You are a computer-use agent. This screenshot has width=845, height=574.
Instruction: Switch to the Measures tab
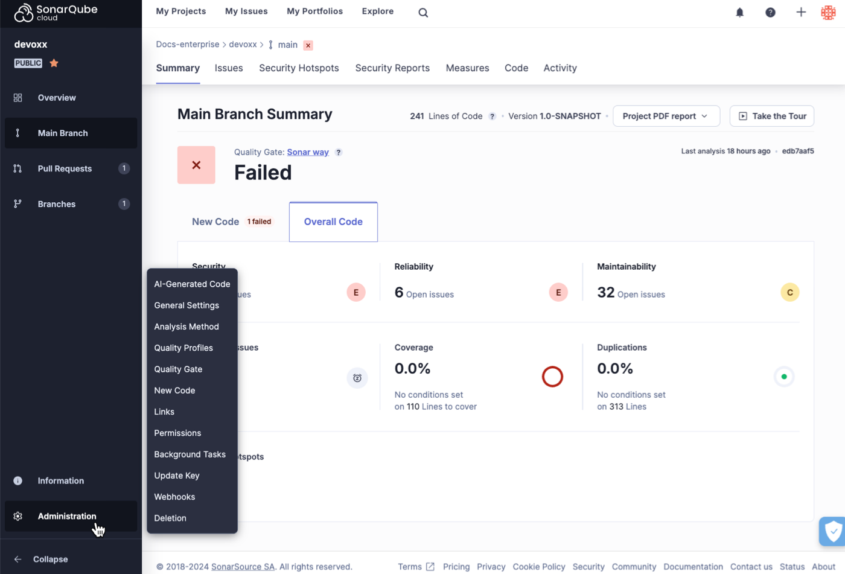point(467,68)
